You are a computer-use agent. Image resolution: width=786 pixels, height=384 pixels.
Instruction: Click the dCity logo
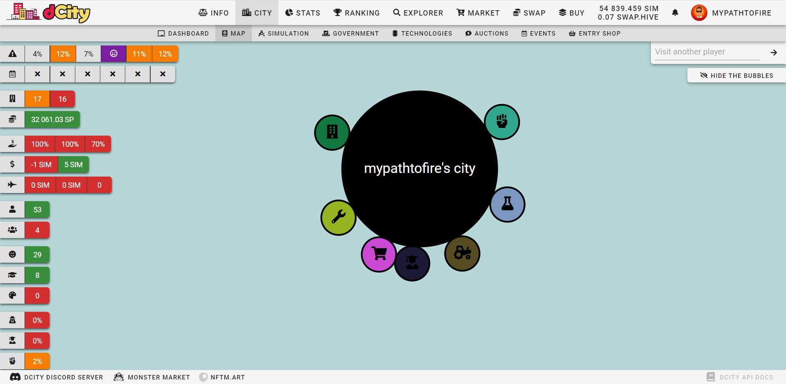tap(48, 13)
